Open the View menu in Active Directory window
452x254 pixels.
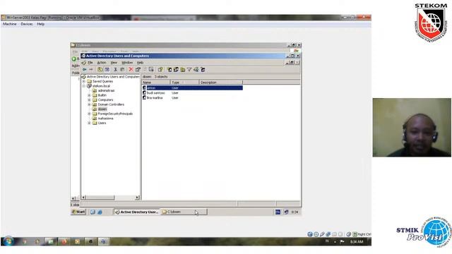coord(114,63)
